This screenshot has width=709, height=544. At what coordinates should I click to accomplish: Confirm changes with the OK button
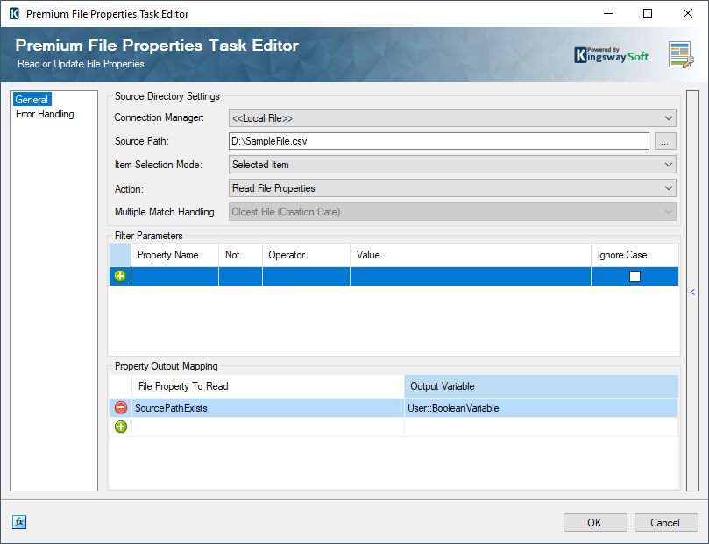(x=595, y=521)
